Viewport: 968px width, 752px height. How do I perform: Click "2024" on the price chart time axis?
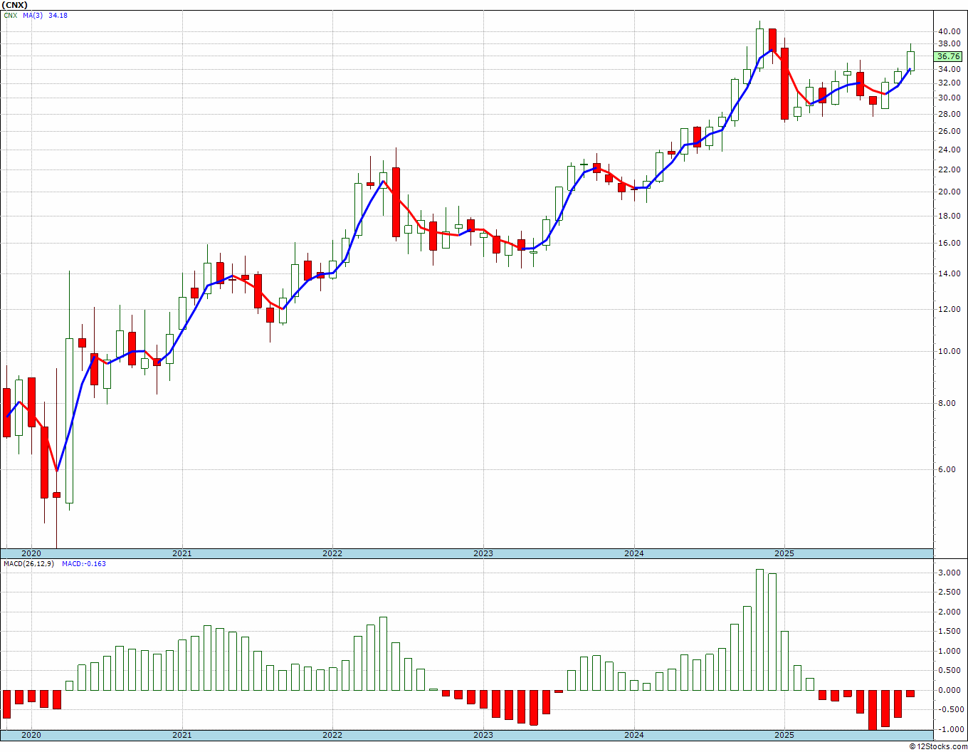point(634,553)
